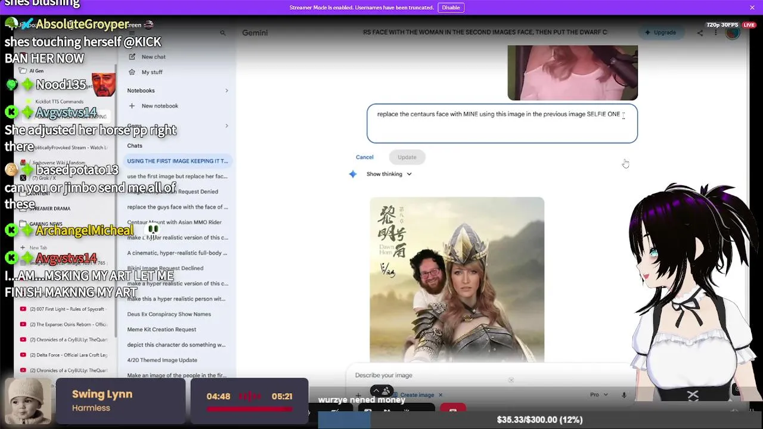This screenshot has height=429, width=763.
Task: Click the plus attach icon in prompt bar
Action: click(x=358, y=395)
